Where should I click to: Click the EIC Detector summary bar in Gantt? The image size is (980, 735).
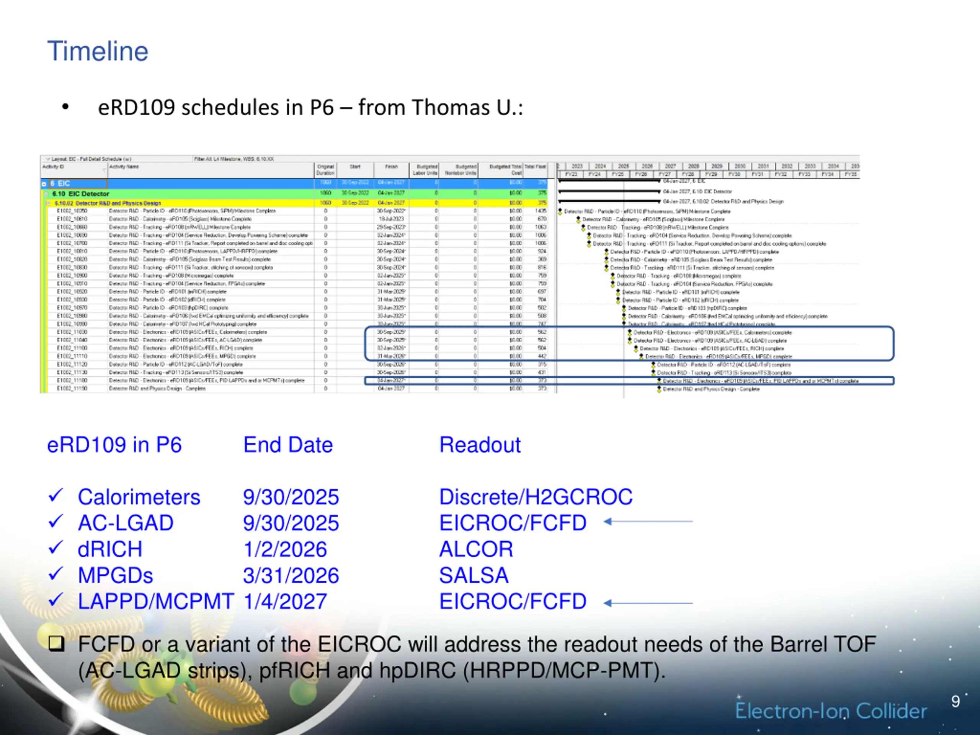click(609, 192)
